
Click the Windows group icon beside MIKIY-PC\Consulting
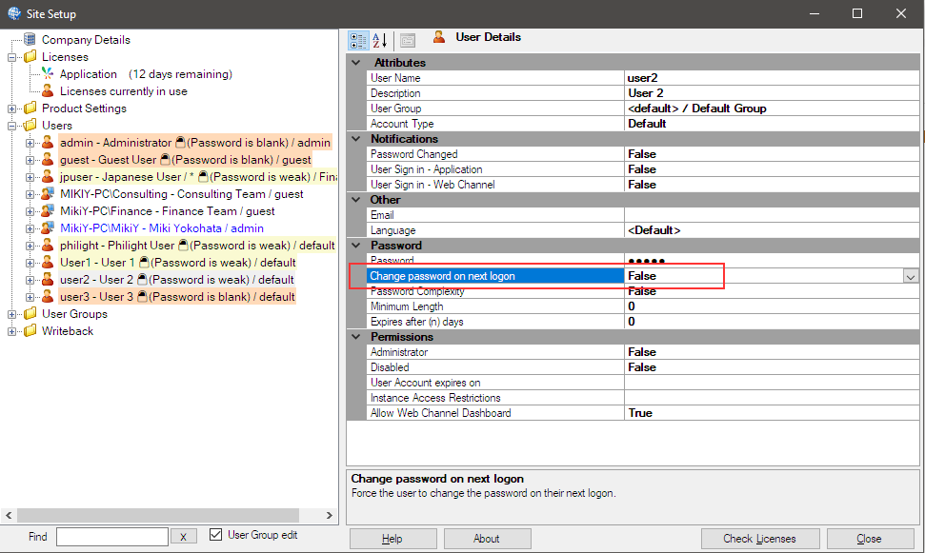(x=48, y=193)
